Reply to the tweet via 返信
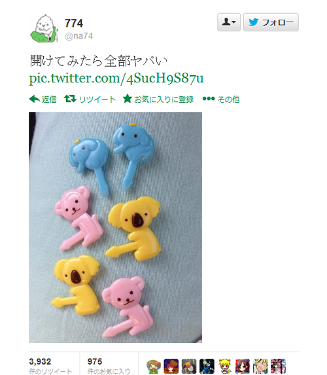This screenshot has height=375, width=327. tap(43, 99)
